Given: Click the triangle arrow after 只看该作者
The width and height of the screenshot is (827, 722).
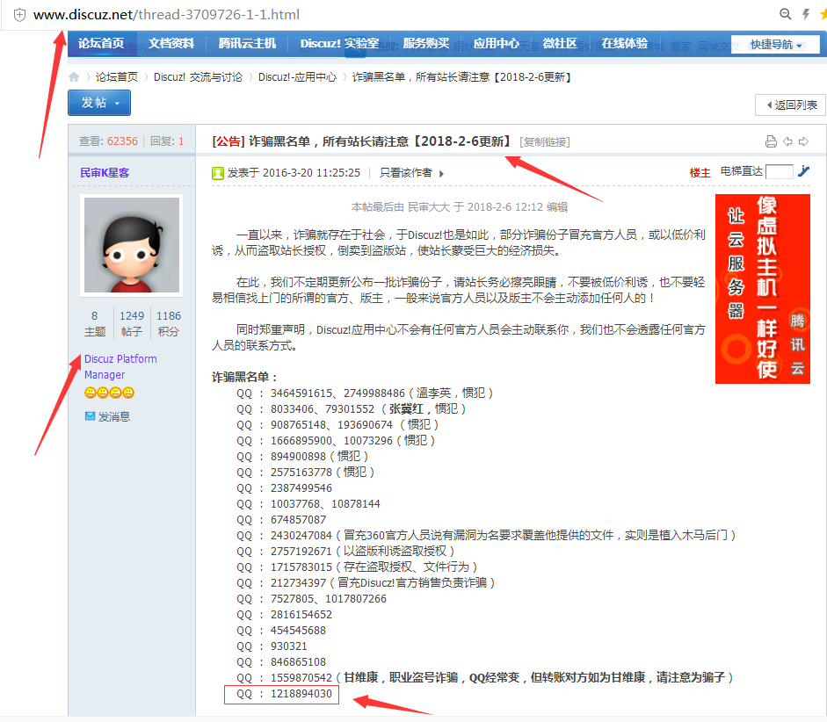Looking at the screenshot, I should coord(441,173).
